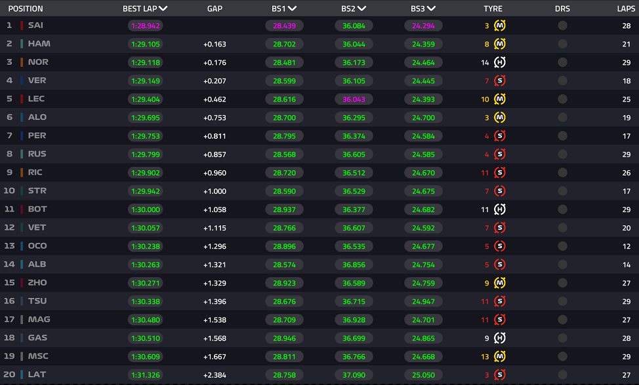Click the DRS indicator for HAM
The height and width of the screenshot is (385, 639).
pyautogui.click(x=562, y=44)
